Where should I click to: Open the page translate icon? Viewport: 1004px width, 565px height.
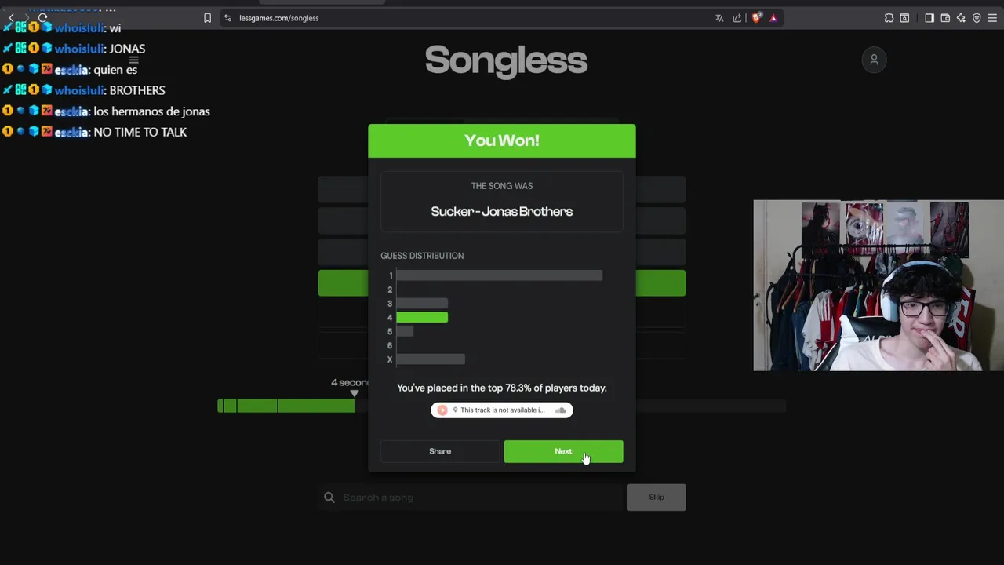coord(719,18)
